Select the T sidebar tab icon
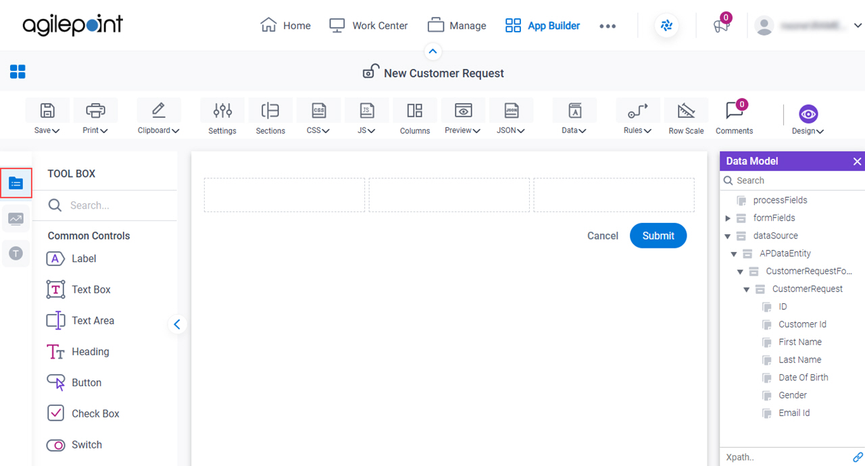Image resolution: width=865 pixels, height=466 pixels. tap(16, 253)
